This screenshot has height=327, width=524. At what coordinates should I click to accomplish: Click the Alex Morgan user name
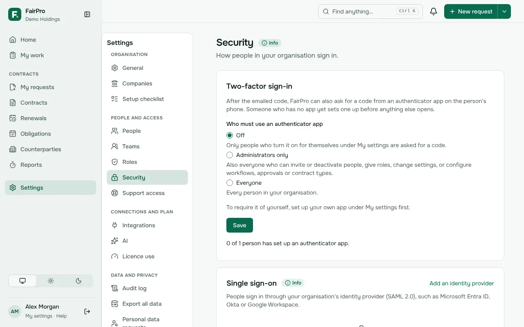(42, 307)
